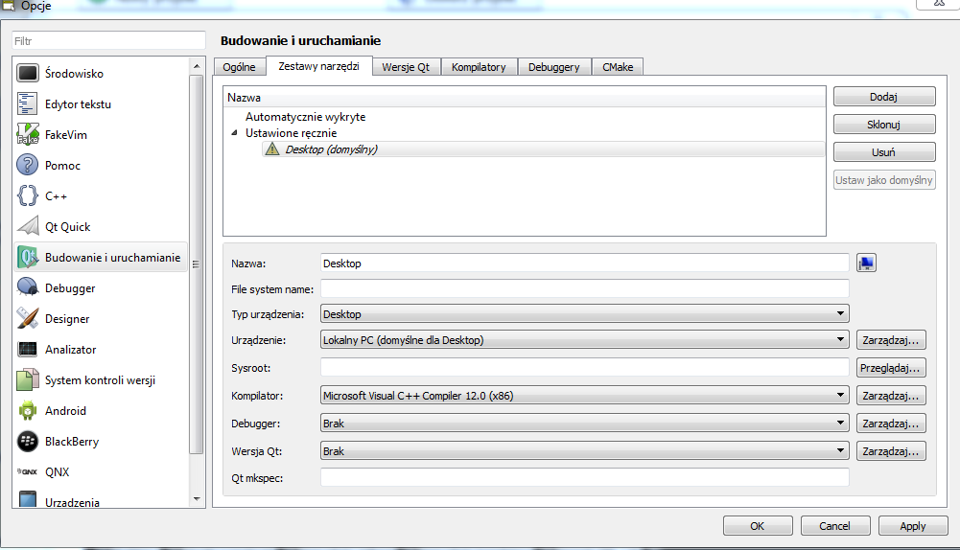Switch to the Ogólne tab

pos(240,67)
